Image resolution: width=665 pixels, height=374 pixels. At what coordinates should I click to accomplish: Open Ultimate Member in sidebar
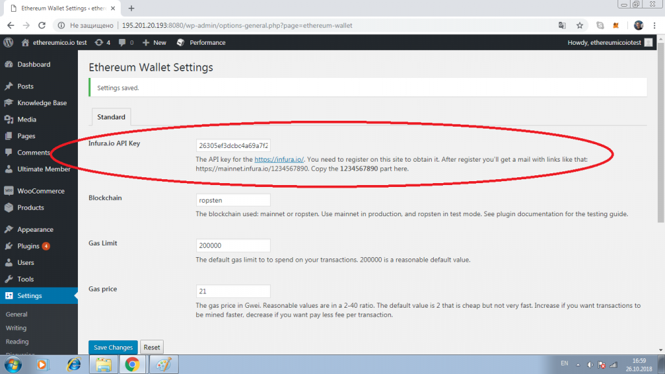point(38,169)
